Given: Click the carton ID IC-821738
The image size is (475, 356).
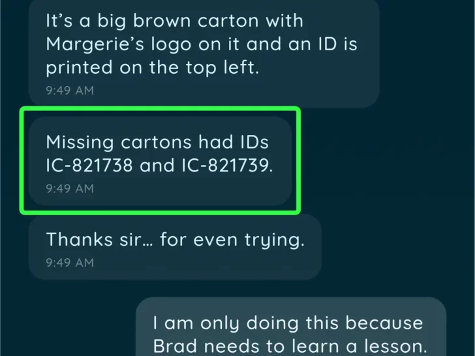Looking at the screenshot, I should point(89,166).
